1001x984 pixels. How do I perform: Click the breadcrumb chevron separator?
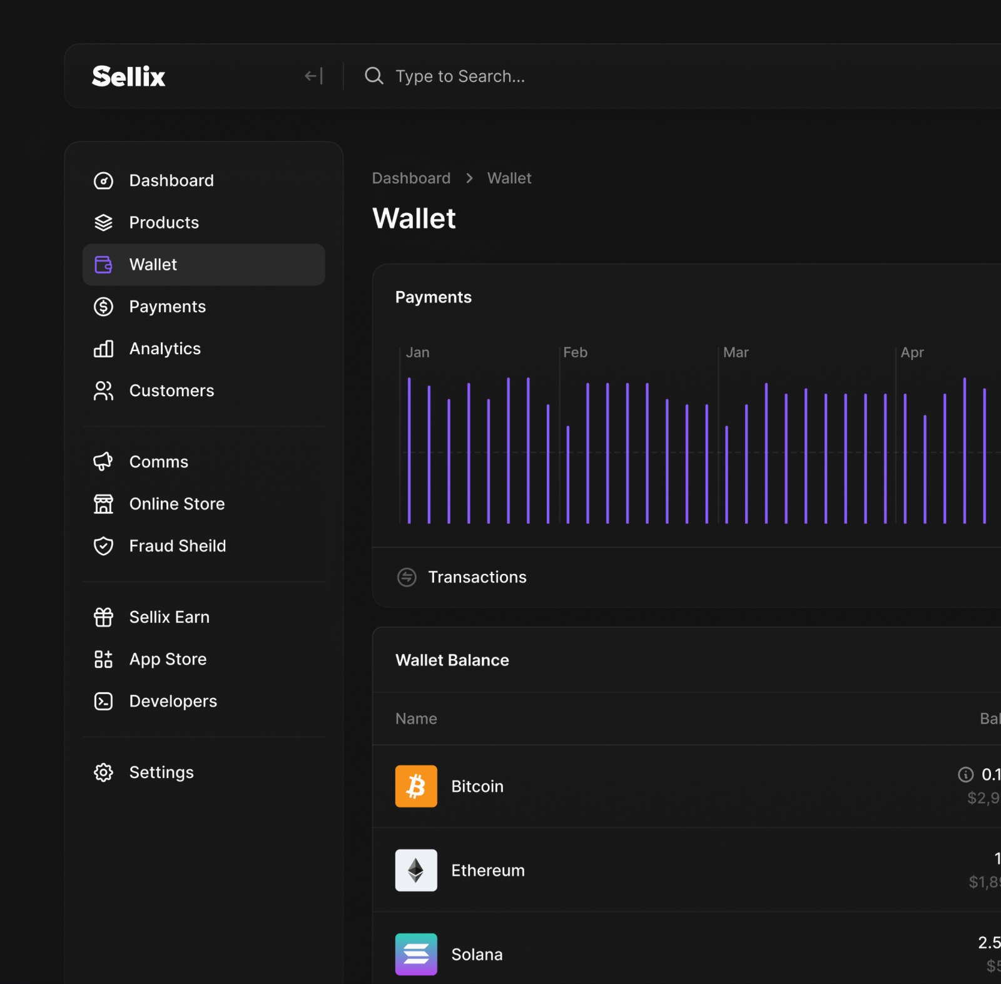point(469,178)
